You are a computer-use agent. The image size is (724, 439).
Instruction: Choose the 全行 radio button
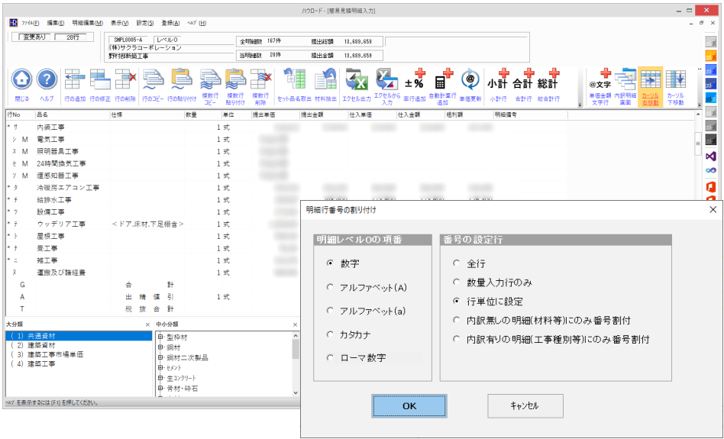tap(456, 263)
